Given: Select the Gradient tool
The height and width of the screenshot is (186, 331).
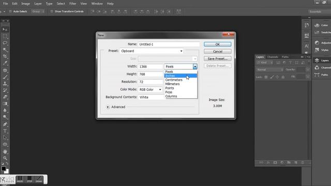Looking at the screenshot, I should (x=5, y=103).
